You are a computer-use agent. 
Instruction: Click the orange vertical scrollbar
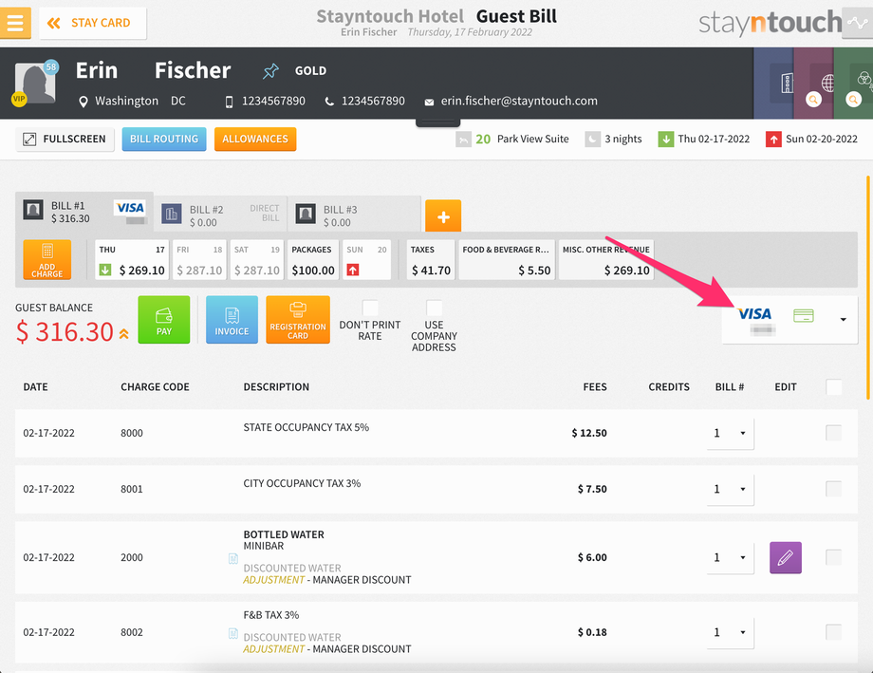[x=868, y=288]
